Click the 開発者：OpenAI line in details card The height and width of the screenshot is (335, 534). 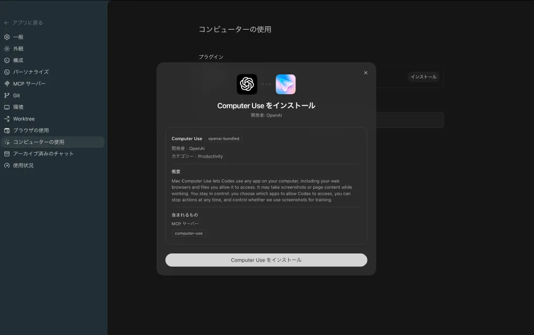click(x=188, y=148)
